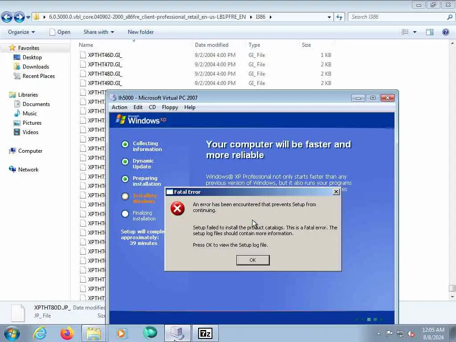Click the Explorer scrollbar down arrow
Image resolution: width=456 pixels, height=342 pixels.
[x=452, y=297]
